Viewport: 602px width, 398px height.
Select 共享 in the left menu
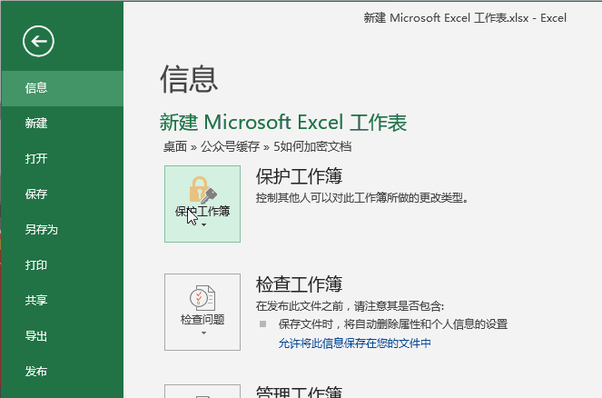coord(62,300)
